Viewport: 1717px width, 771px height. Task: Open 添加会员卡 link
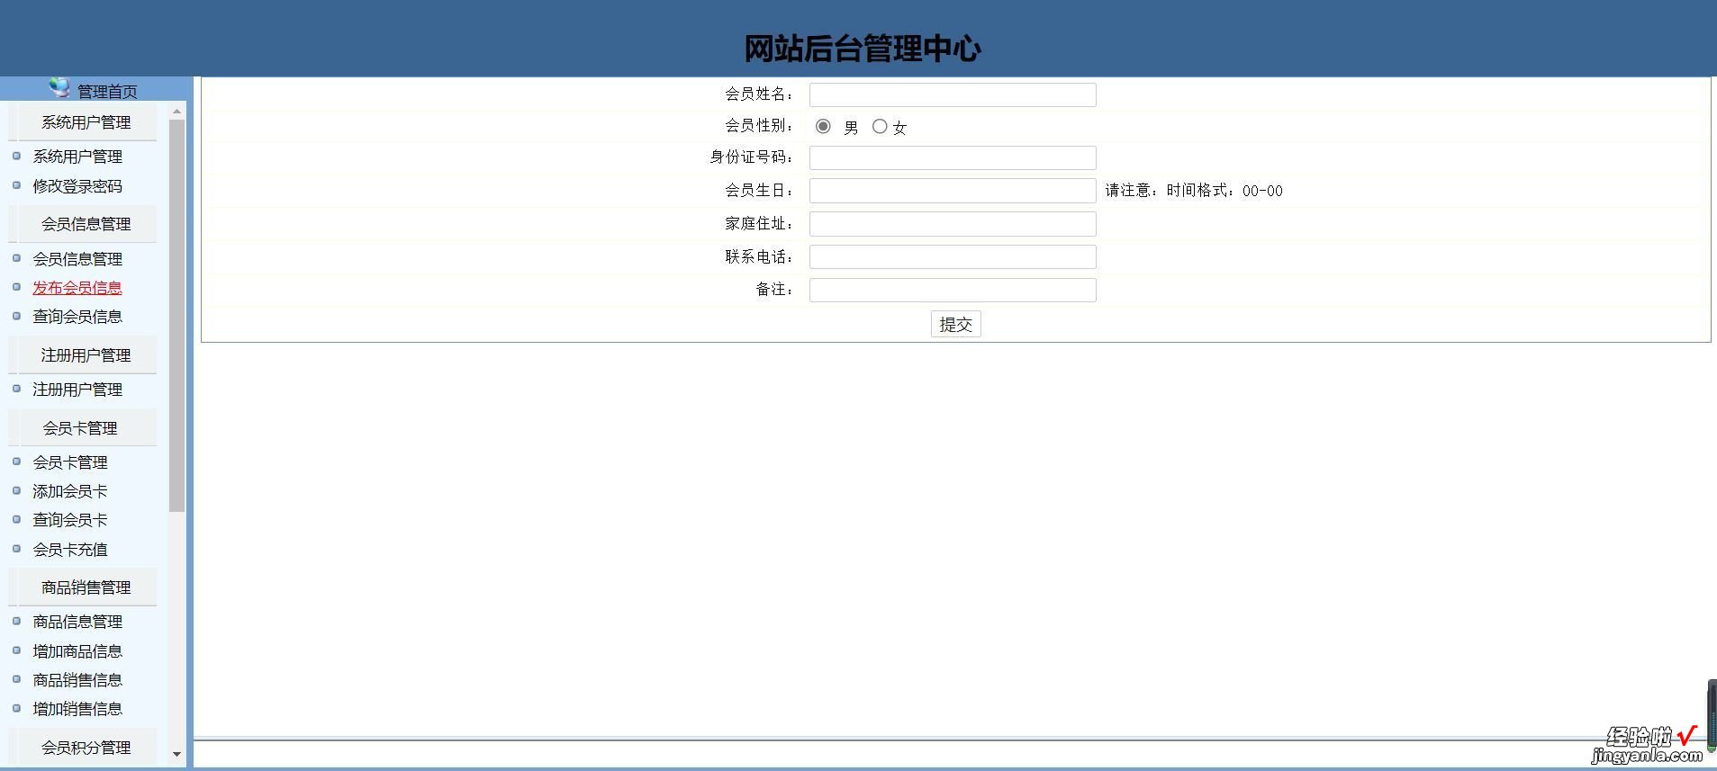pos(70,491)
